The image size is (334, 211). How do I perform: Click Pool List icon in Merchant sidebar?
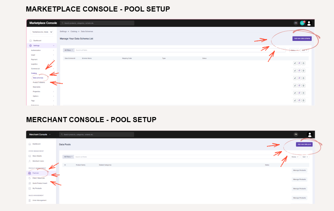pyautogui.click(x=30, y=173)
